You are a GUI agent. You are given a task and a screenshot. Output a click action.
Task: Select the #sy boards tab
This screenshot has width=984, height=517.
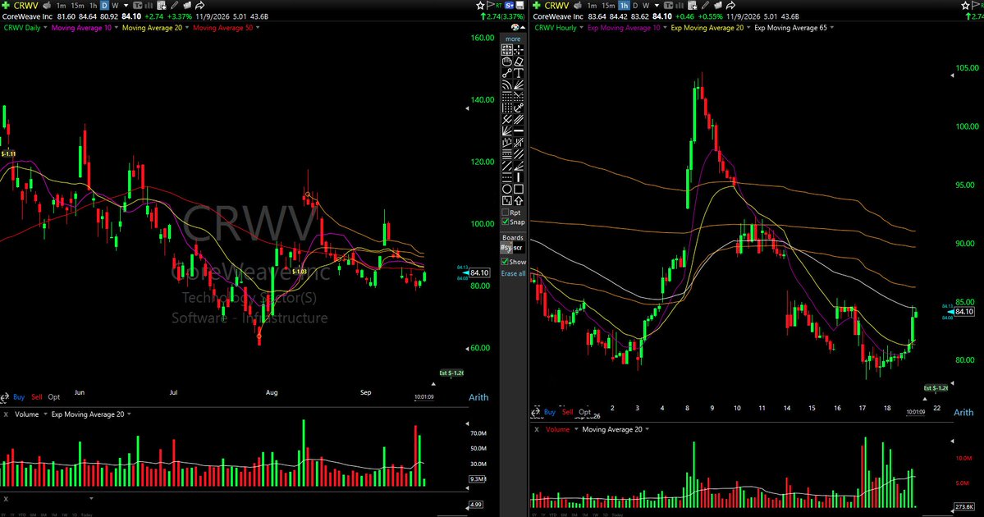[x=506, y=248]
